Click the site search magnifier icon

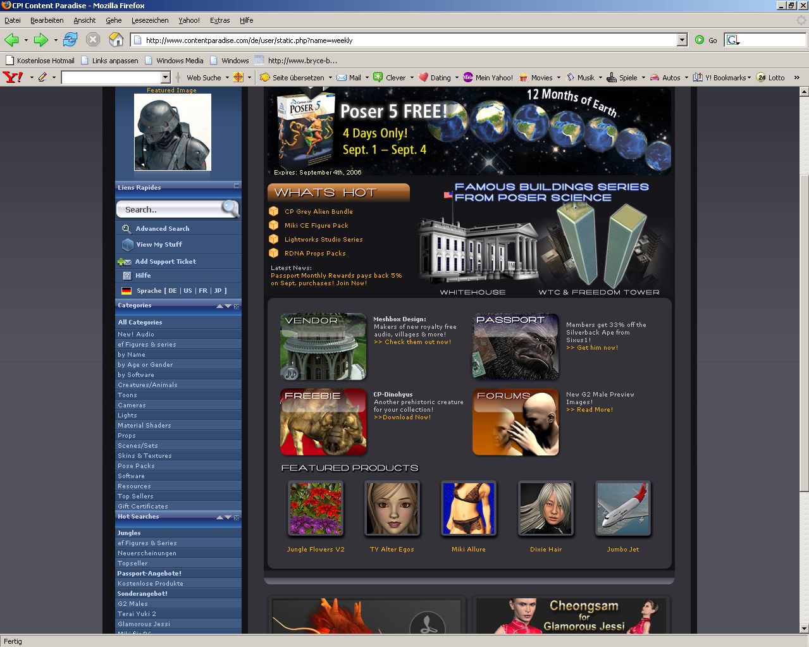(230, 208)
